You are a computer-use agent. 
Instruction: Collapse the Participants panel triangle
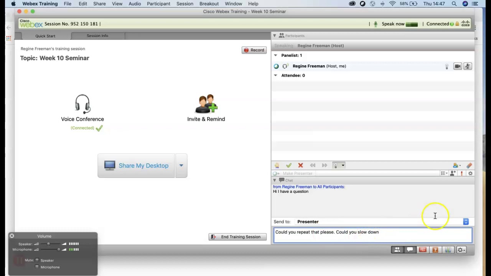click(x=274, y=36)
